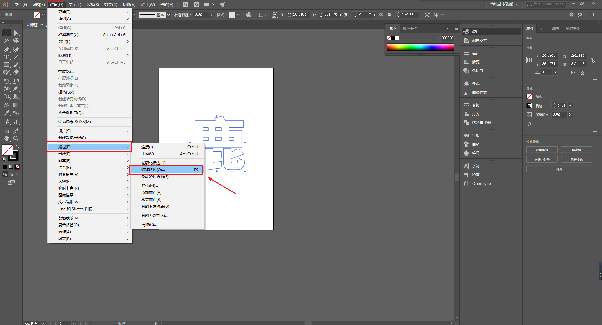Open the 样式 style swatch dropdown

tap(238, 15)
